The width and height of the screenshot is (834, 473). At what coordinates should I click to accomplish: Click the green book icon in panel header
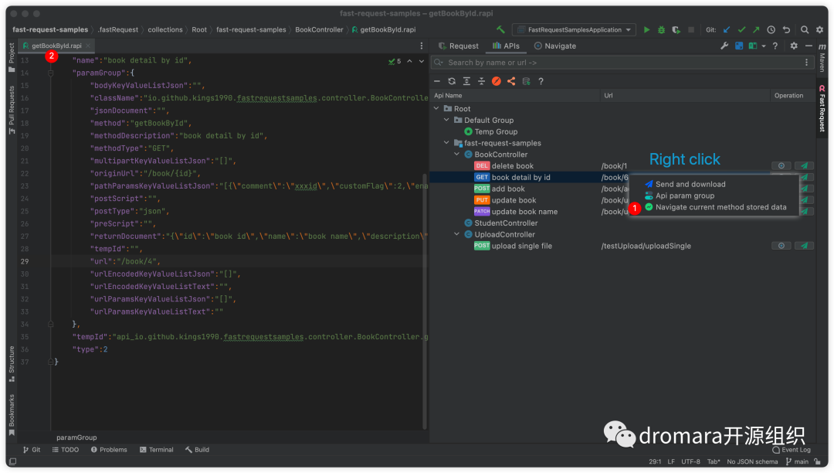(753, 46)
